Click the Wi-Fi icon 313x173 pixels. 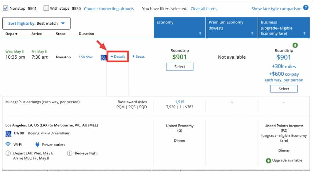pyautogui.click(x=8, y=144)
